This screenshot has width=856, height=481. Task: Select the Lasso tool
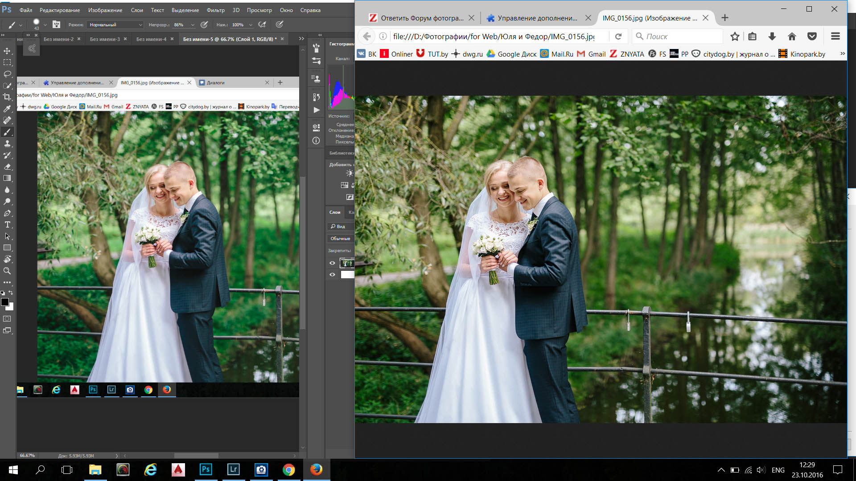7,74
